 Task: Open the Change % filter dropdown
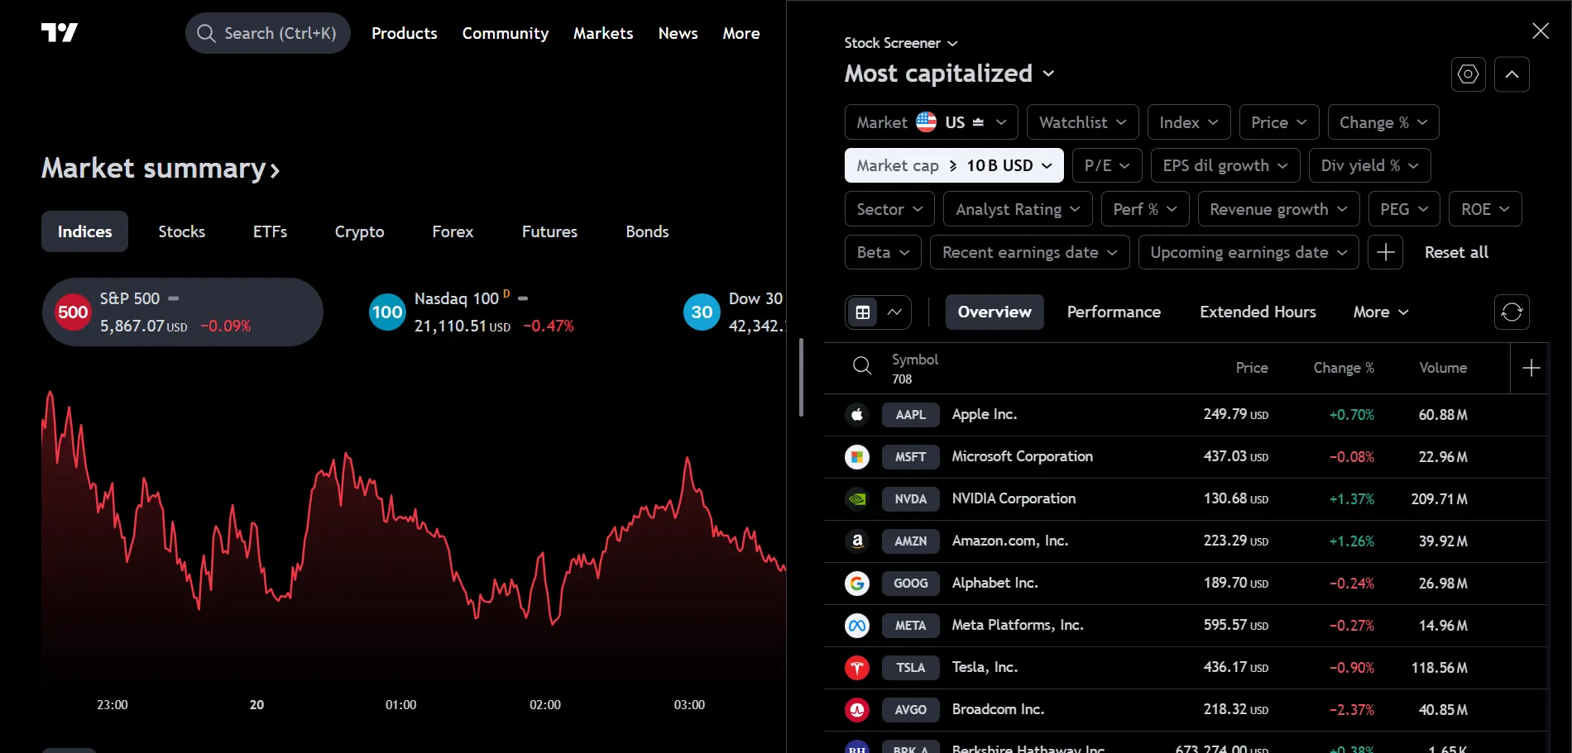click(x=1383, y=122)
